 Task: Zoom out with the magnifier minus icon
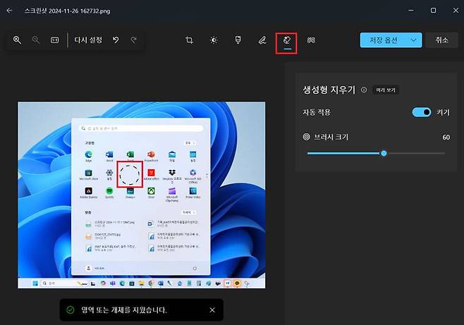click(x=36, y=40)
